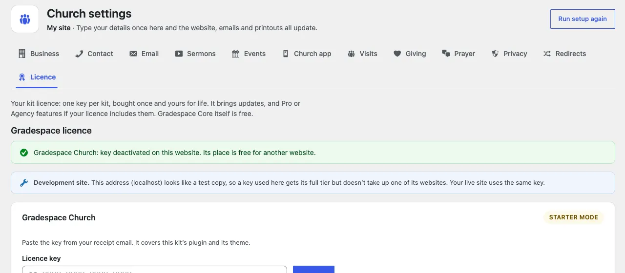Go to the Sermons tab

(x=195, y=54)
